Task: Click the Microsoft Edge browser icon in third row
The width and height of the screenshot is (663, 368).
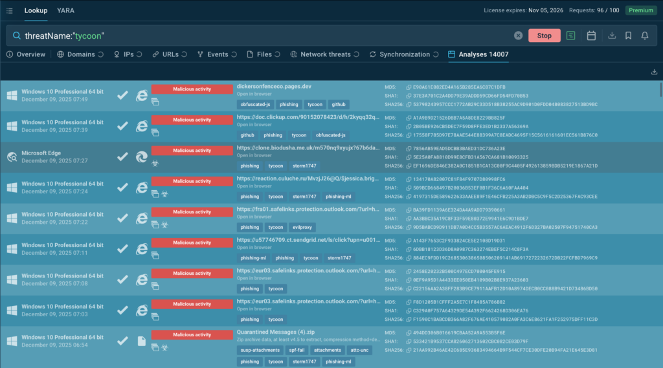Action: point(141,157)
